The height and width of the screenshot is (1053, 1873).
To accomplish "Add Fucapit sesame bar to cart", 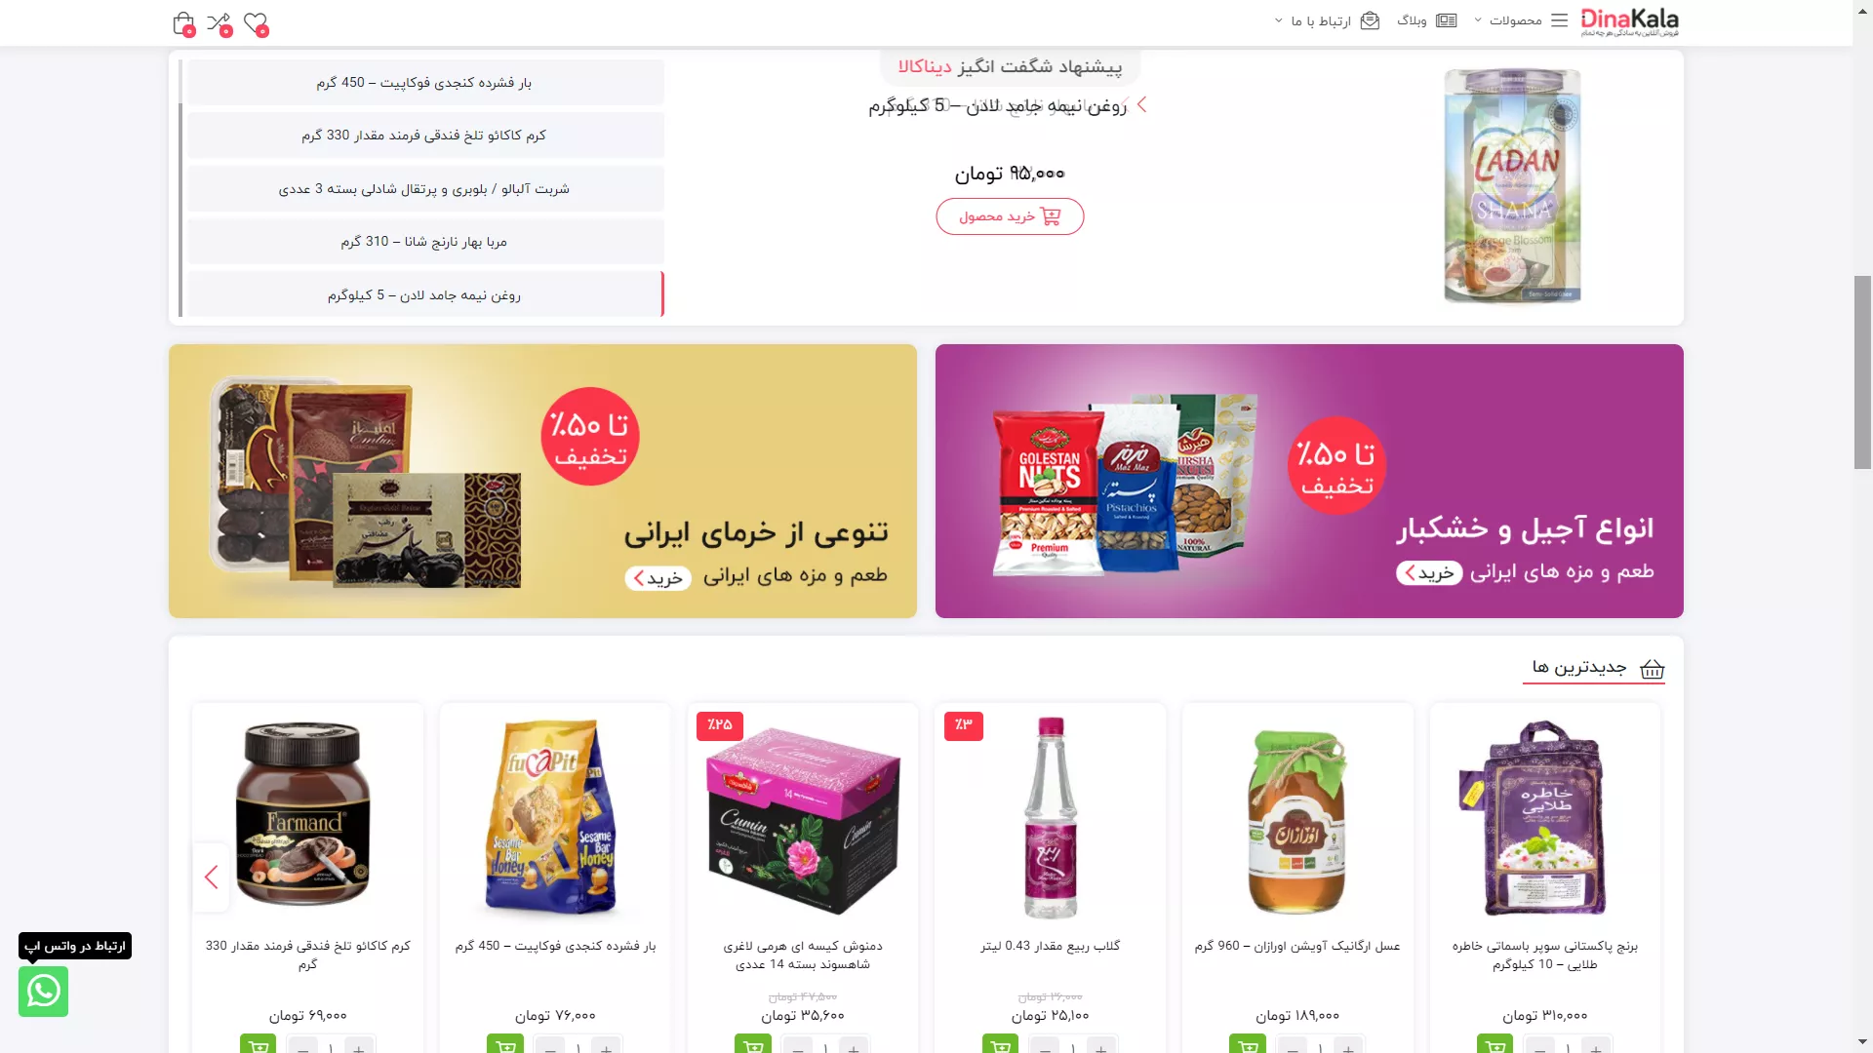I will tap(505, 1045).
